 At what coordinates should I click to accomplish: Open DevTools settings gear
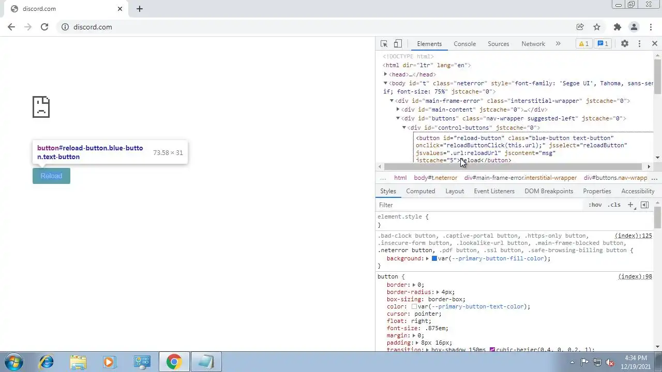[625, 44]
